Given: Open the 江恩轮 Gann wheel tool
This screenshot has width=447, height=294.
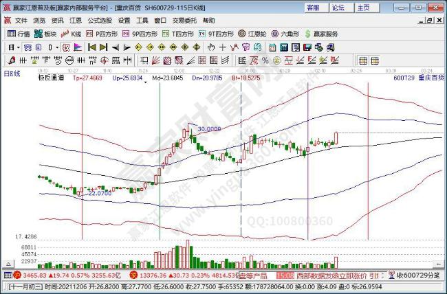Looking at the screenshot, I should [x=252, y=34].
